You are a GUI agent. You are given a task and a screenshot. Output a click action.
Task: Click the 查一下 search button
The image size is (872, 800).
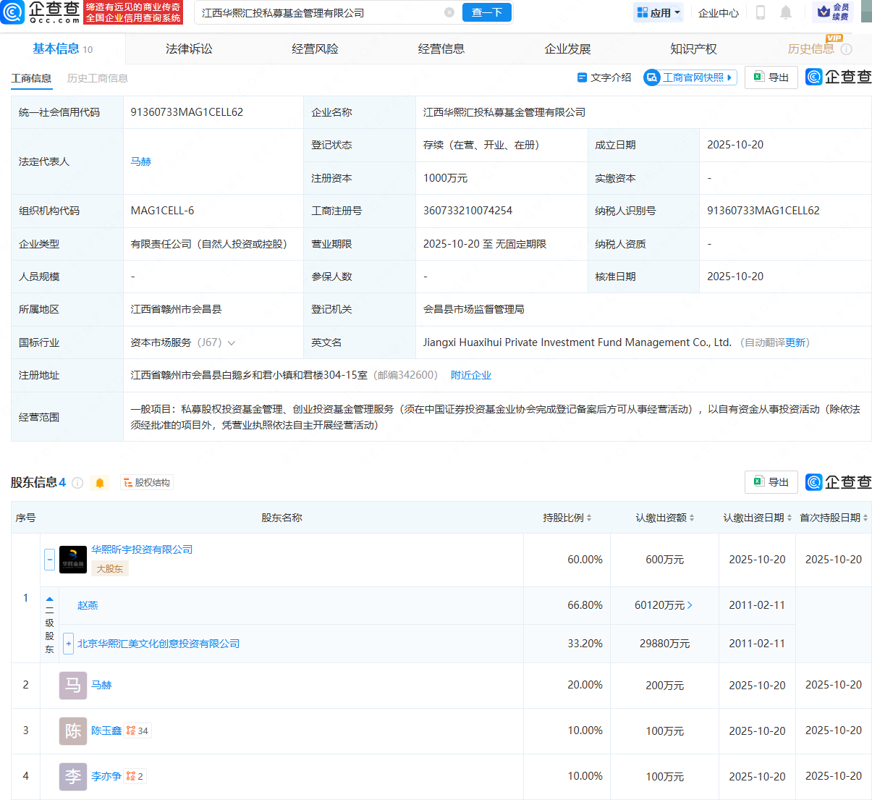486,12
